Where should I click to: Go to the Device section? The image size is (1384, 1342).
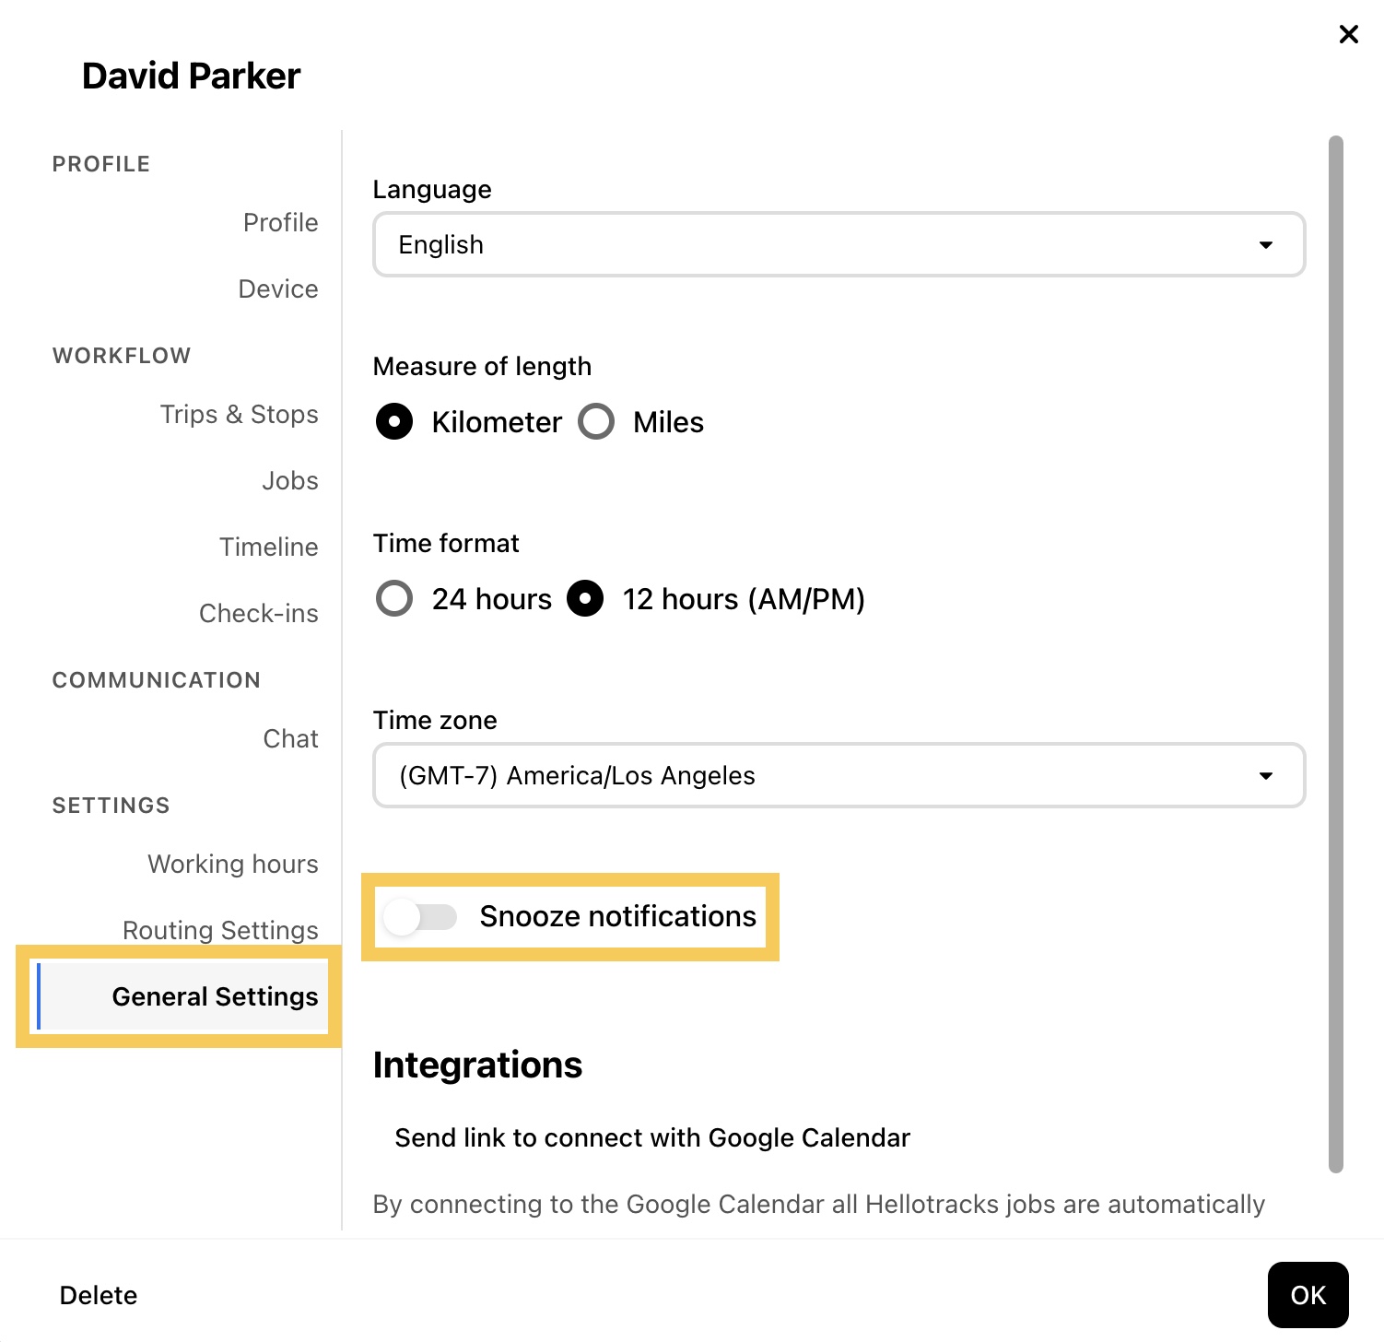pyautogui.click(x=277, y=289)
